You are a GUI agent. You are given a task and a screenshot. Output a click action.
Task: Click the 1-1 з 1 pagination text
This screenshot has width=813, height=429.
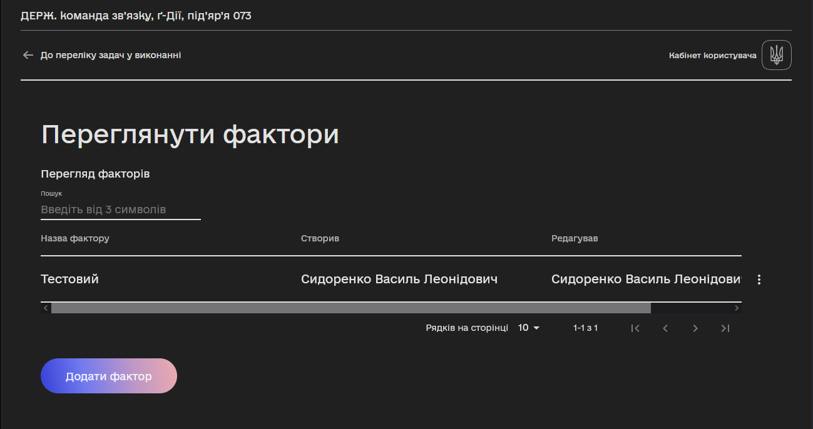click(585, 328)
